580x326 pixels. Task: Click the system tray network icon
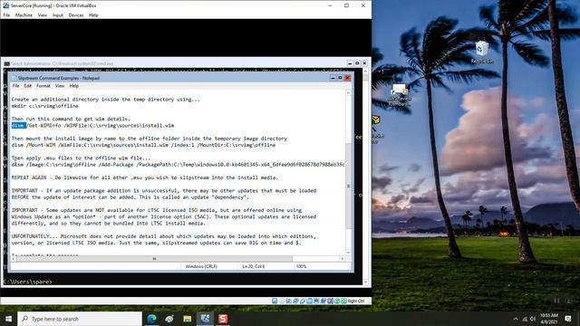tap(525, 319)
